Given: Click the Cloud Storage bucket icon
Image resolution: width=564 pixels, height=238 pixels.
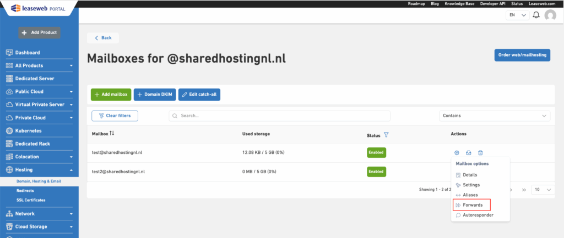Looking at the screenshot, I should click(x=10, y=226).
